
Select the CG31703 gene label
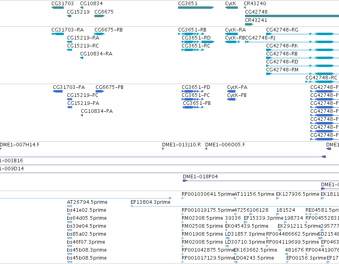click(x=63, y=4)
